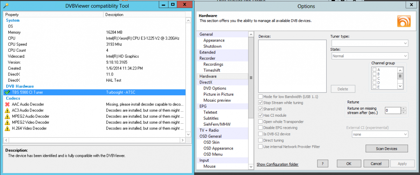This screenshot has height=175, width=420.
Task: Open the State dropdown showing Normal
Action: (369, 56)
